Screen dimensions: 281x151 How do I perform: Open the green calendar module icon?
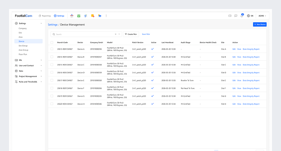point(78,16)
